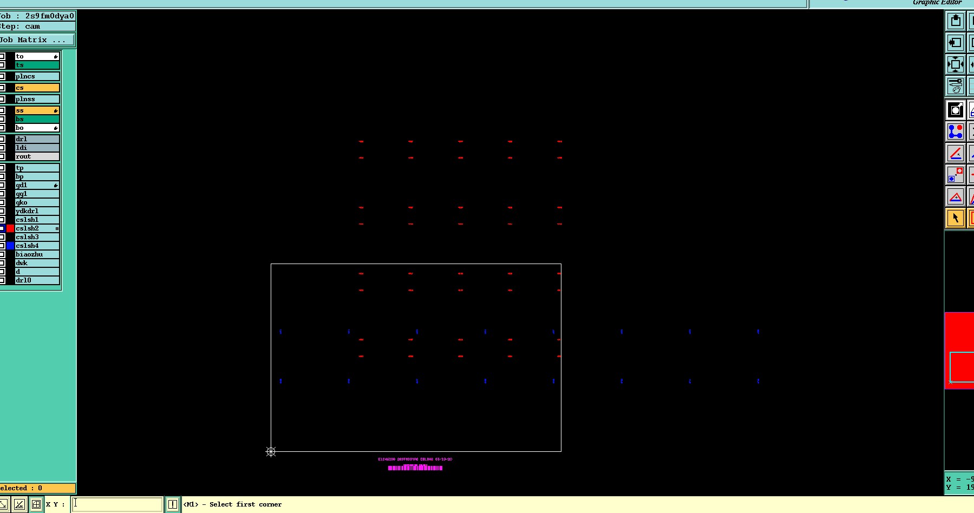
Task: Click the previous view (left arrow box) icon
Action: point(956,43)
